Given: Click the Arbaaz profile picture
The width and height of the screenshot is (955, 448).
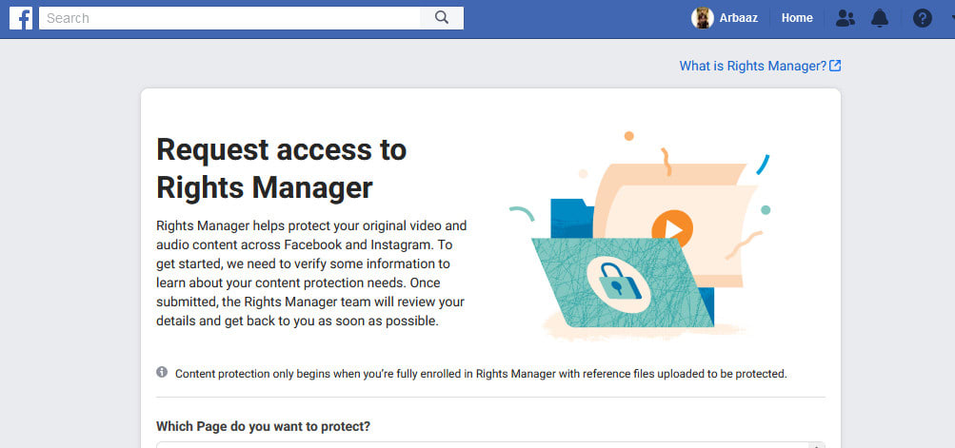Looking at the screenshot, I should [x=703, y=18].
